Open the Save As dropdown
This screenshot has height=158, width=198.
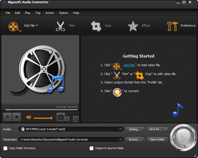(157, 129)
